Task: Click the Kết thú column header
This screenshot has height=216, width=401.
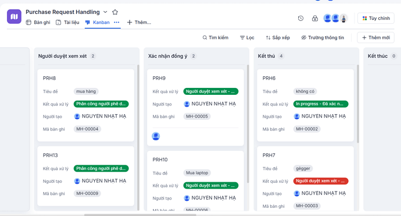Action: tap(266, 56)
